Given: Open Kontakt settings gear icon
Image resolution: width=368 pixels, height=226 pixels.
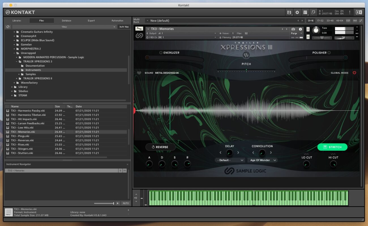Looking at the screenshot, I should point(297,12).
